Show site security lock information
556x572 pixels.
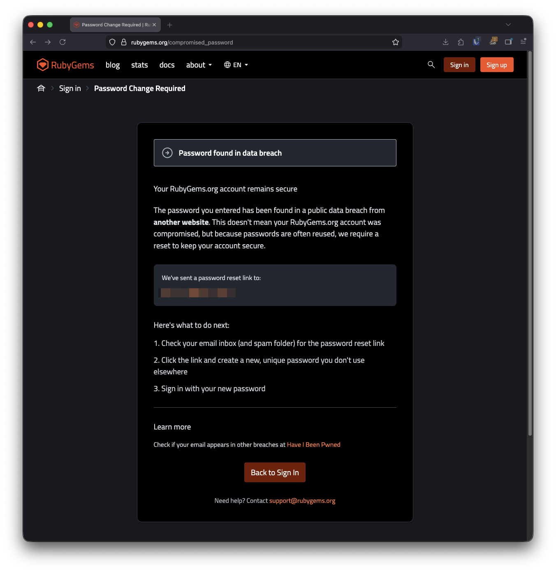pyautogui.click(x=123, y=42)
